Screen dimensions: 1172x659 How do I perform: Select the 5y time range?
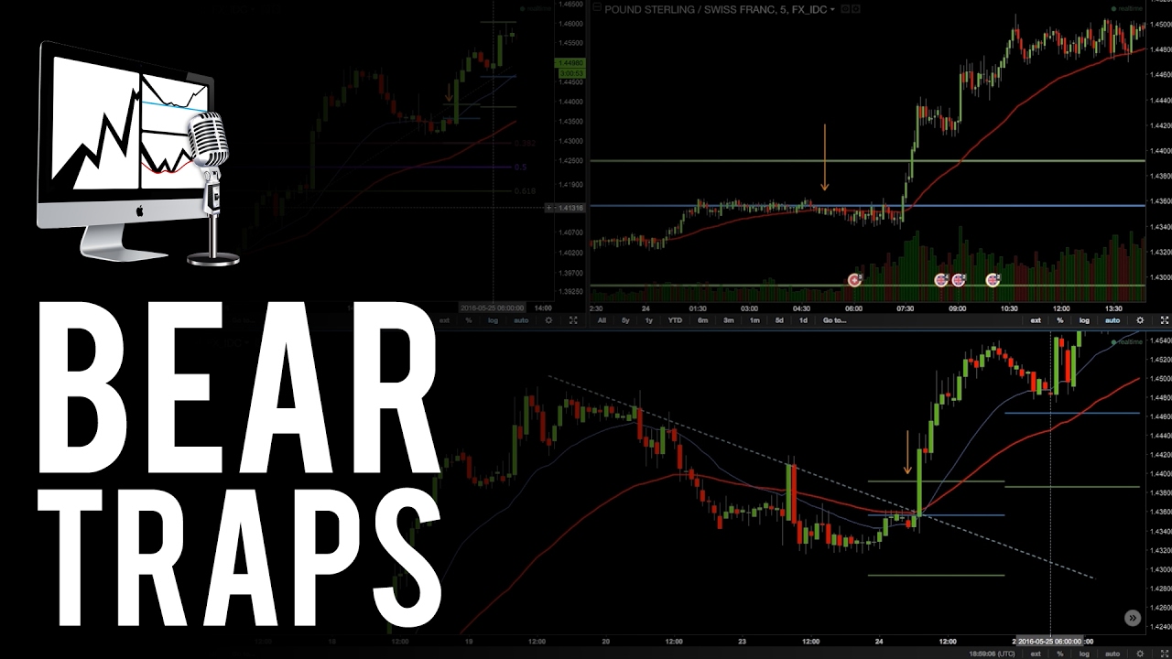pos(625,320)
